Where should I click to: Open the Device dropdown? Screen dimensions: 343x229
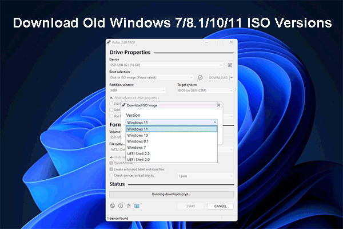(166, 65)
